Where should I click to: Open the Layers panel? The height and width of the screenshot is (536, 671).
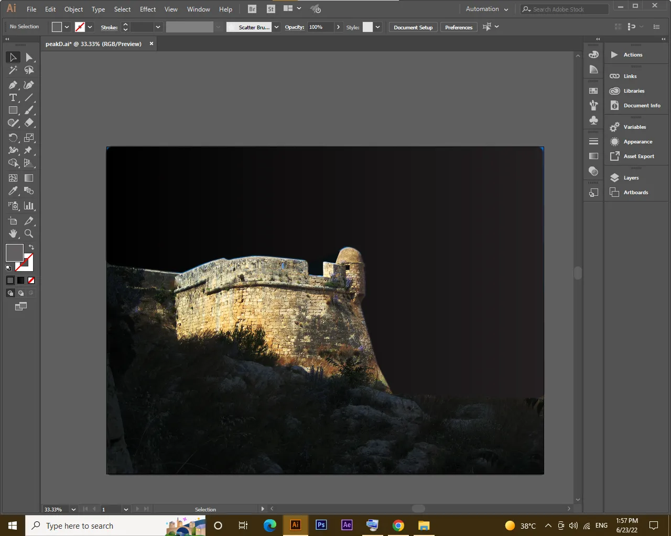coord(631,178)
